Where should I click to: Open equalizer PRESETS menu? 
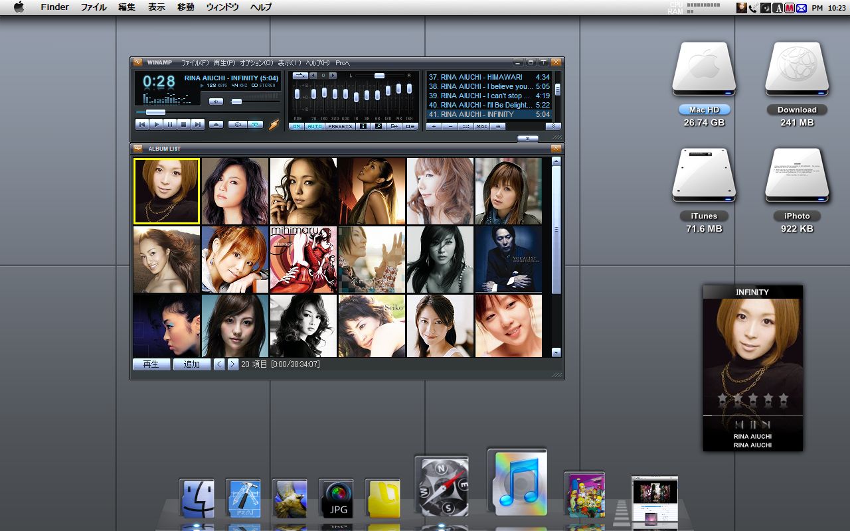[340, 126]
